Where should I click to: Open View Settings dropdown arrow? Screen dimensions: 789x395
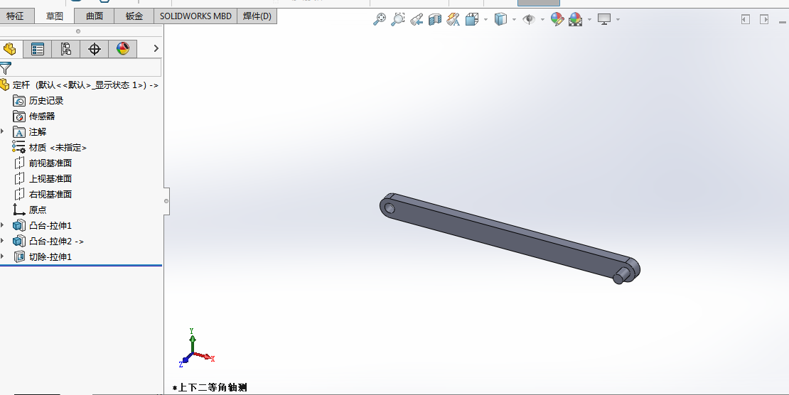point(618,20)
